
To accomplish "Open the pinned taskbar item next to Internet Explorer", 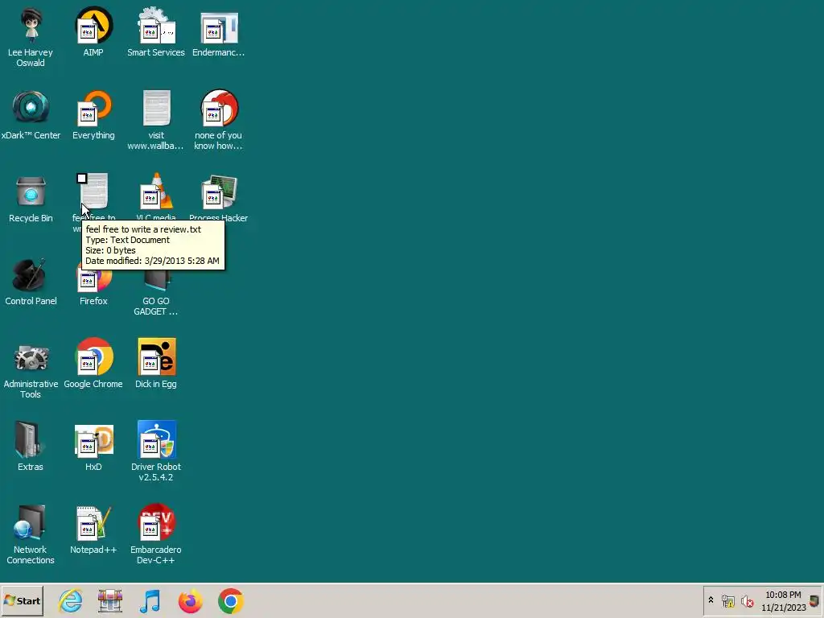I will point(110,601).
